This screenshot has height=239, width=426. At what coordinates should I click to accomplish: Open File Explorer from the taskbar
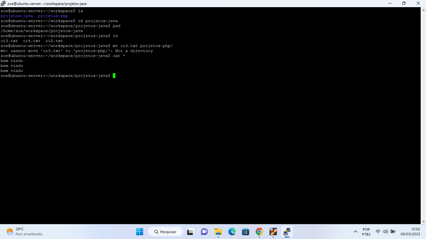coord(218,232)
